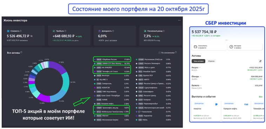
Task: Click the help icon next to Стоимость
Action: (21, 31)
